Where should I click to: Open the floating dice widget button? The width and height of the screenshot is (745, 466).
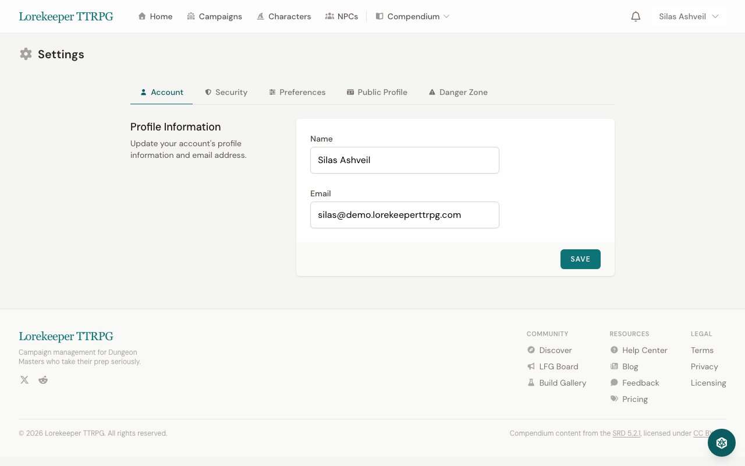click(x=721, y=443)
